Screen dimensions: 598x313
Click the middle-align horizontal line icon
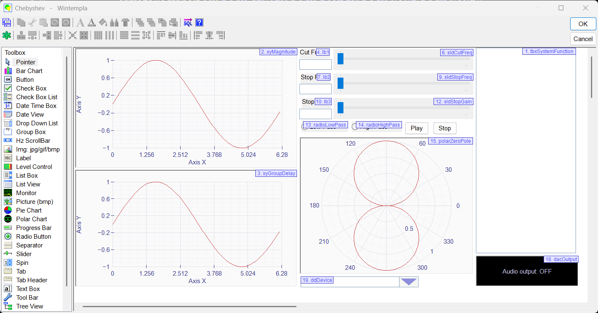[172, 35]
